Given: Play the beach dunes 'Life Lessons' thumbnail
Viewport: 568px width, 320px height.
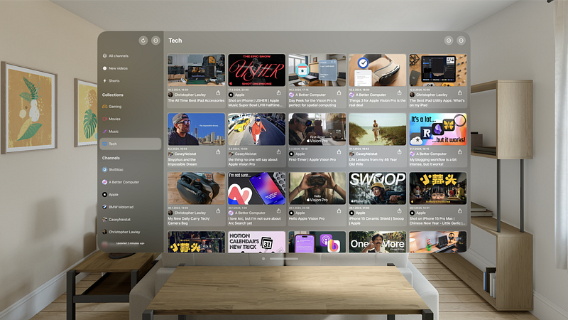Looking at the screenshot, I should coord(378,129).
